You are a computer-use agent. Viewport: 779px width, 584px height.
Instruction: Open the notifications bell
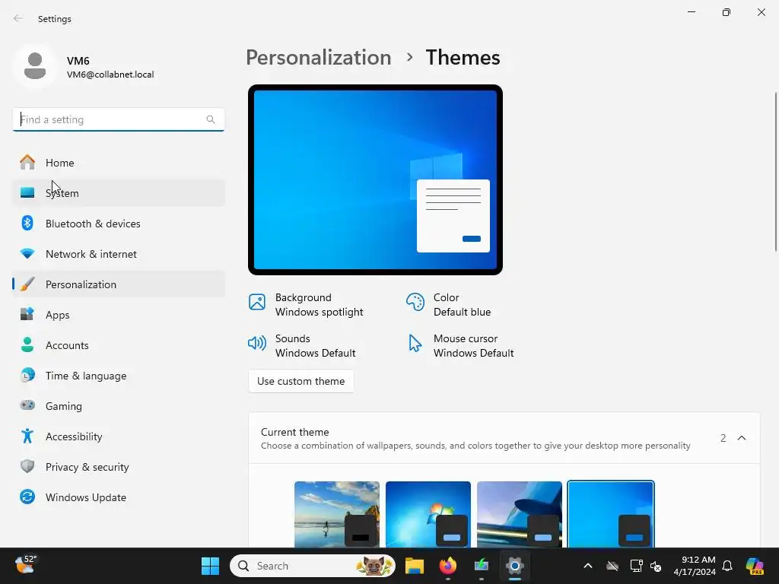coord(727,566)
